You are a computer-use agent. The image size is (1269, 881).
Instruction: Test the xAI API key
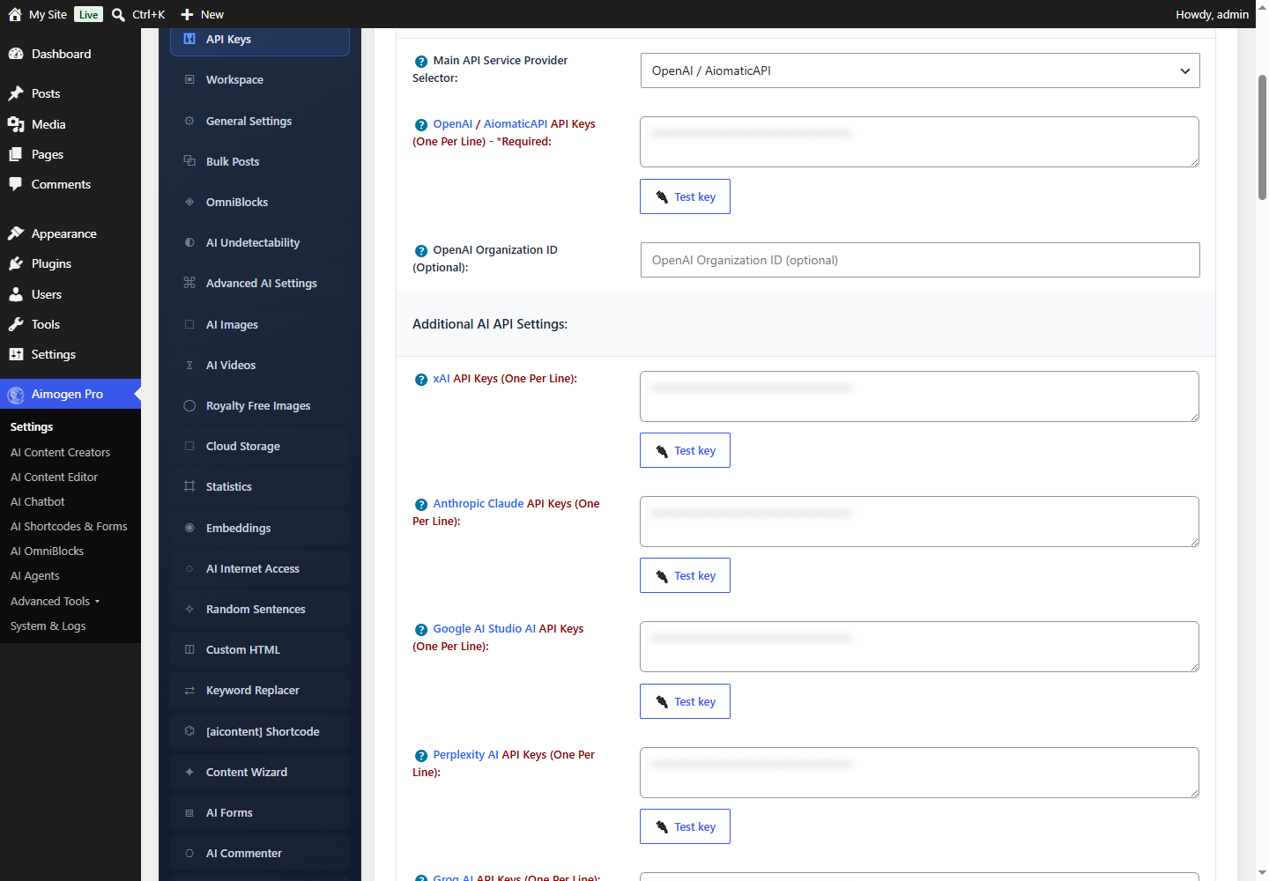tap(685, 450)
